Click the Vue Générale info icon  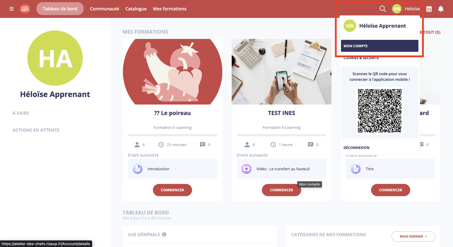coord(164,234)
